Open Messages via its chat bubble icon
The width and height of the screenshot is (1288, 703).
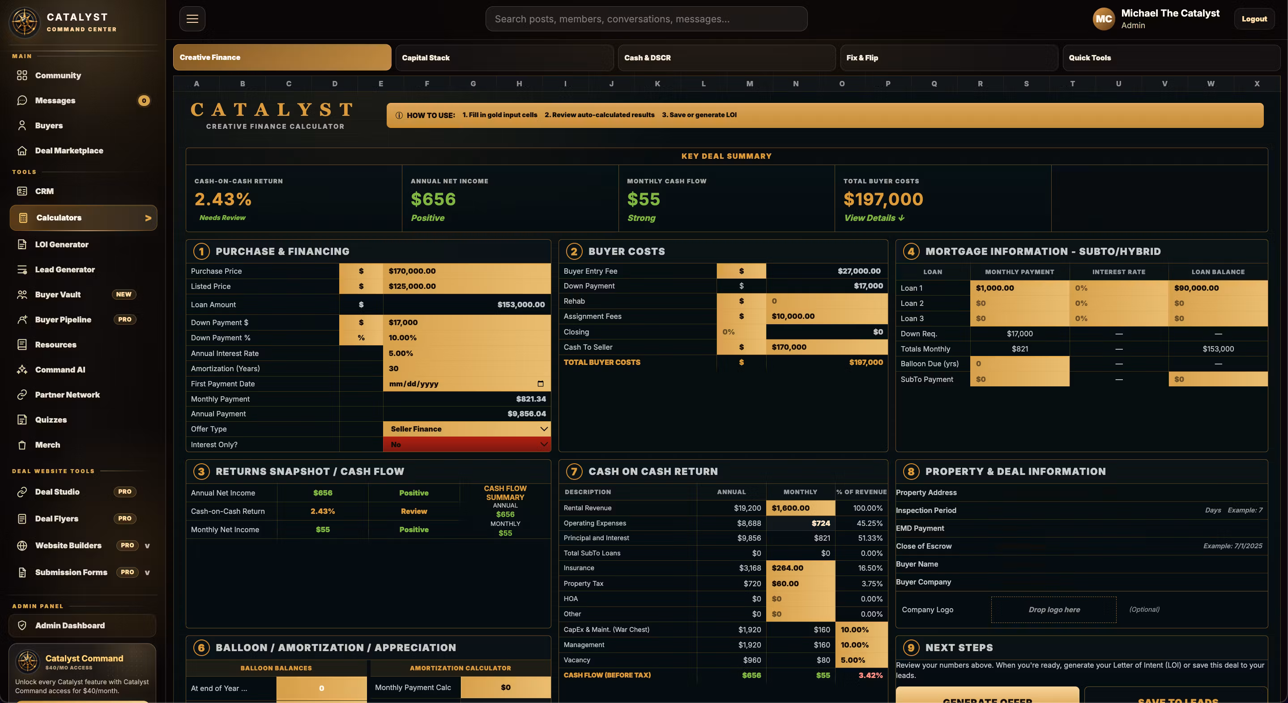click(22, 101)
